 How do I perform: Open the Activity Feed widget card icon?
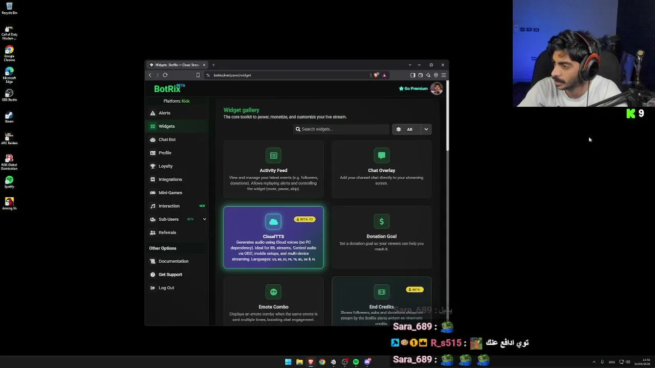click(x=273, y=155)
